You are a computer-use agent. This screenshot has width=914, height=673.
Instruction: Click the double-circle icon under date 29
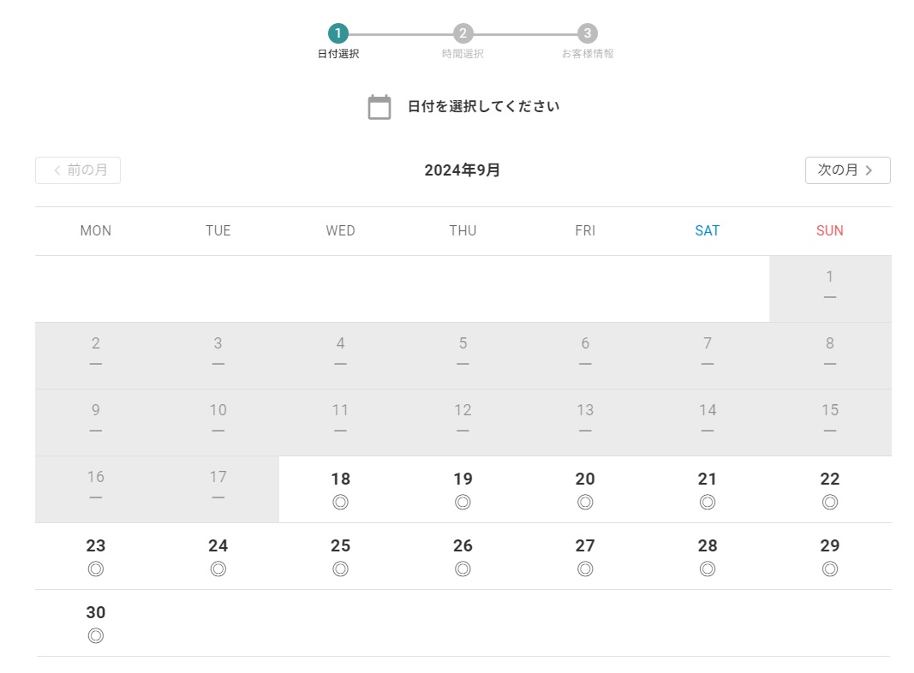pos(829,569)
